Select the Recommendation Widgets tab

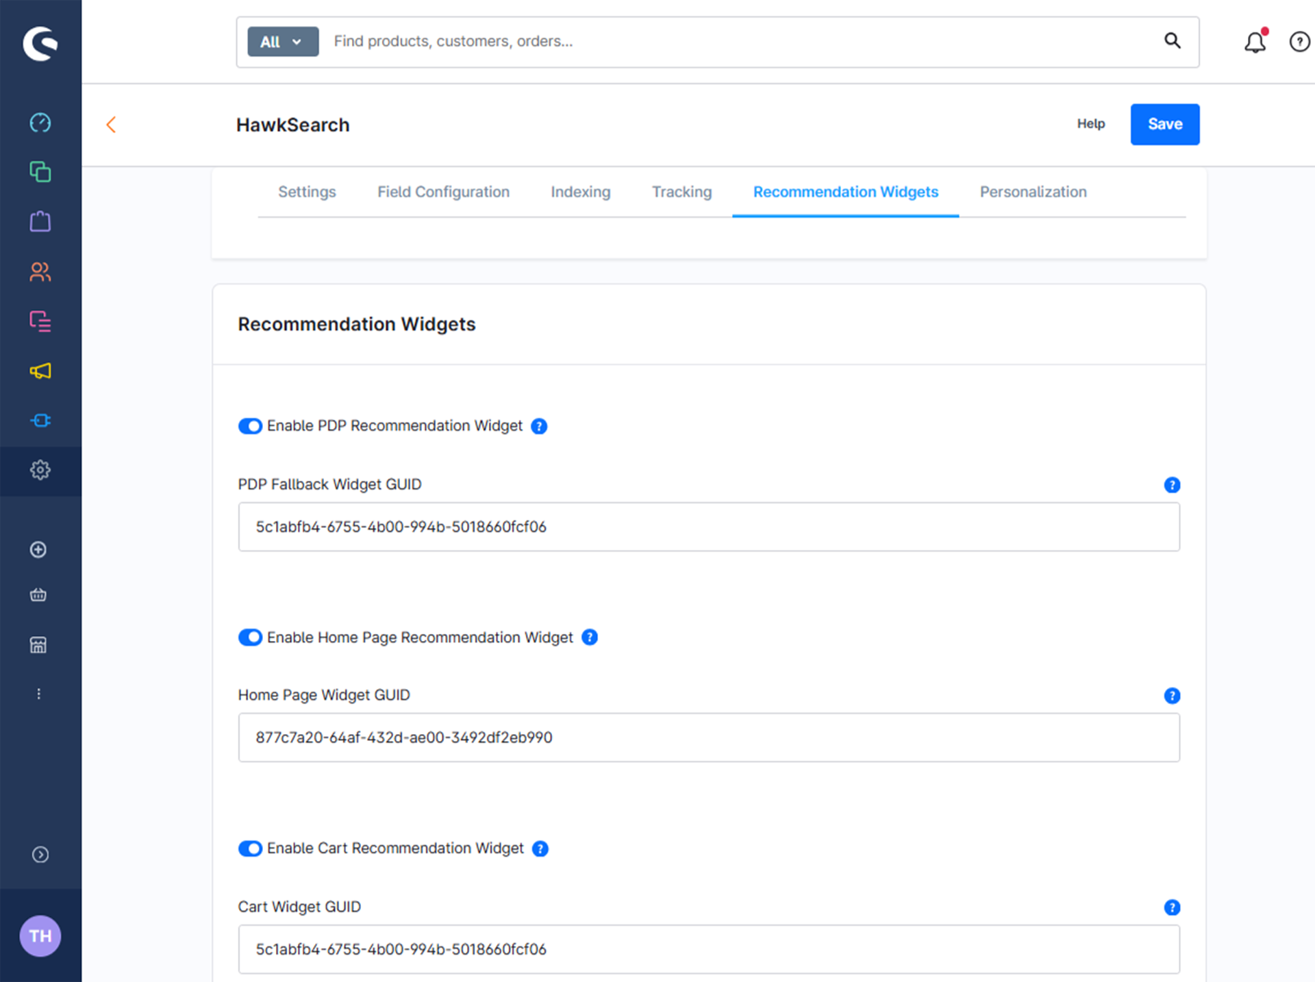point(846,192)
